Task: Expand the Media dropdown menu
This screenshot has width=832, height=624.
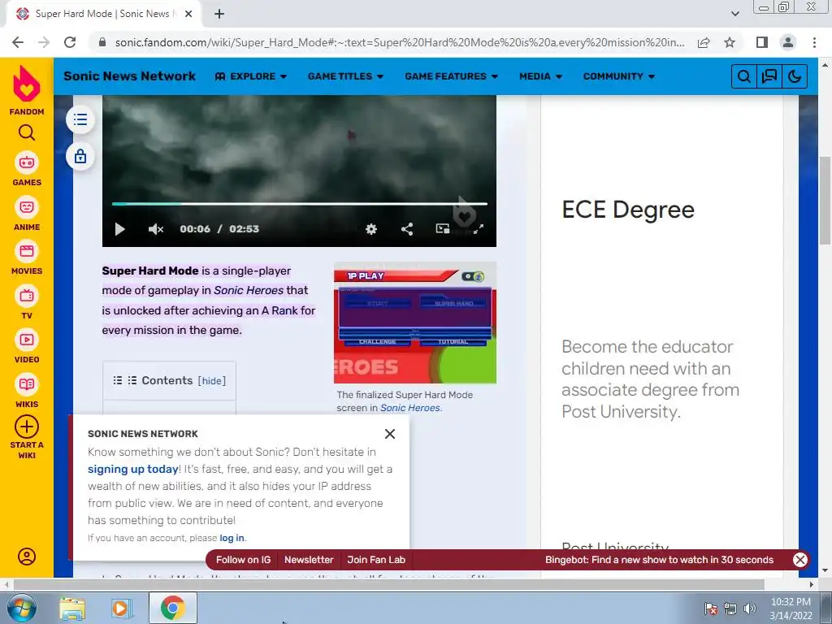Action: (x=540, y=76)
